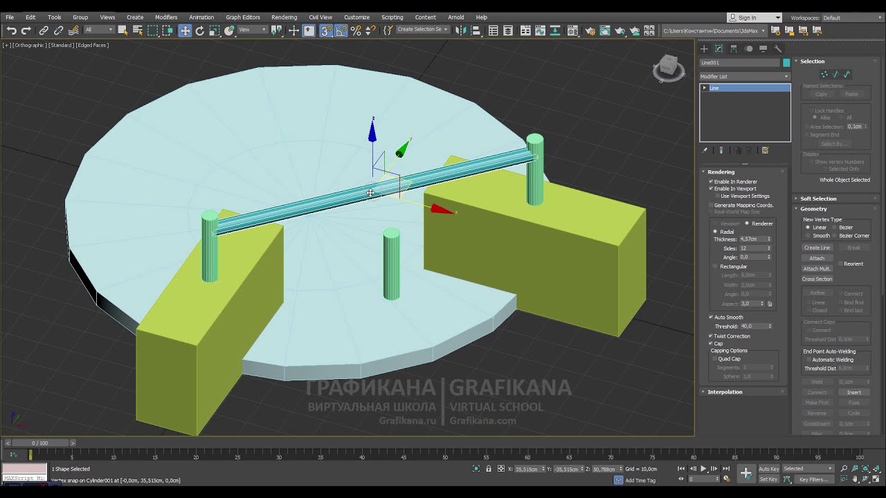Click the object color swatch beside Line001

[x=786, y=63]
